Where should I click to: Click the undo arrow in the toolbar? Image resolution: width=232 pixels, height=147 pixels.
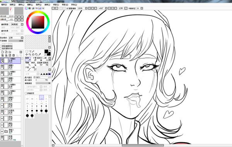pos(53,8)
